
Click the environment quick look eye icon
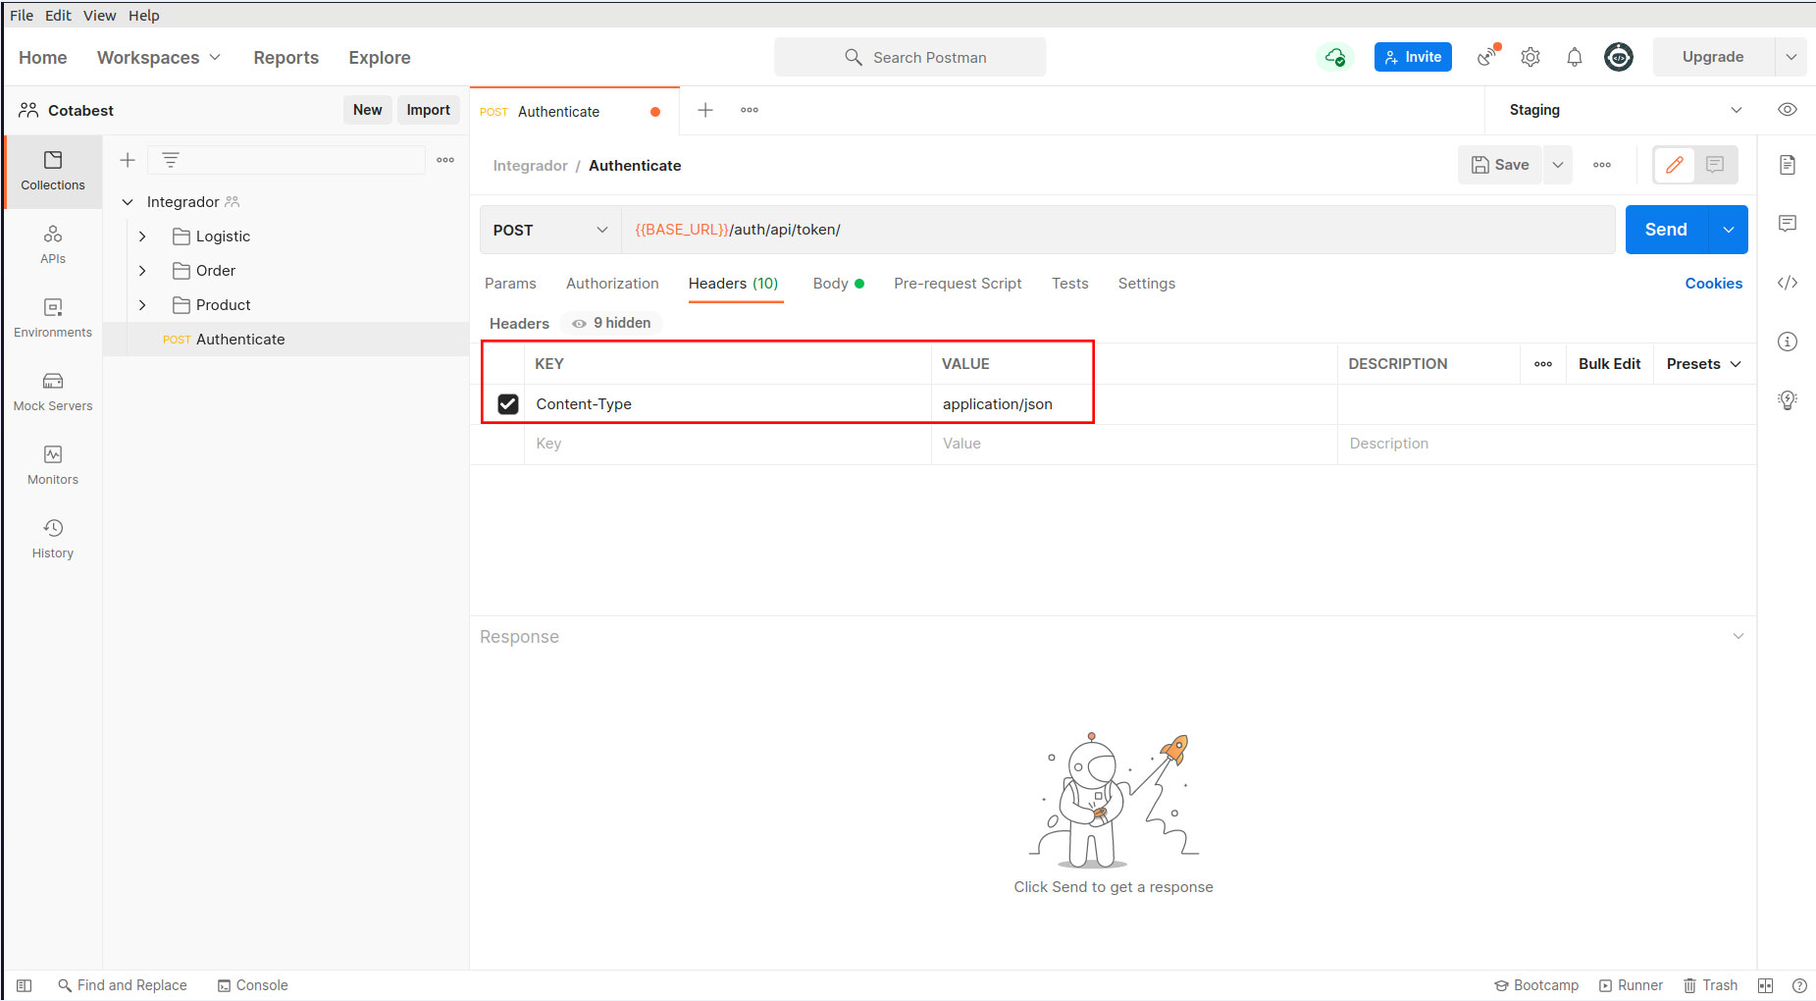(1788, 110)
